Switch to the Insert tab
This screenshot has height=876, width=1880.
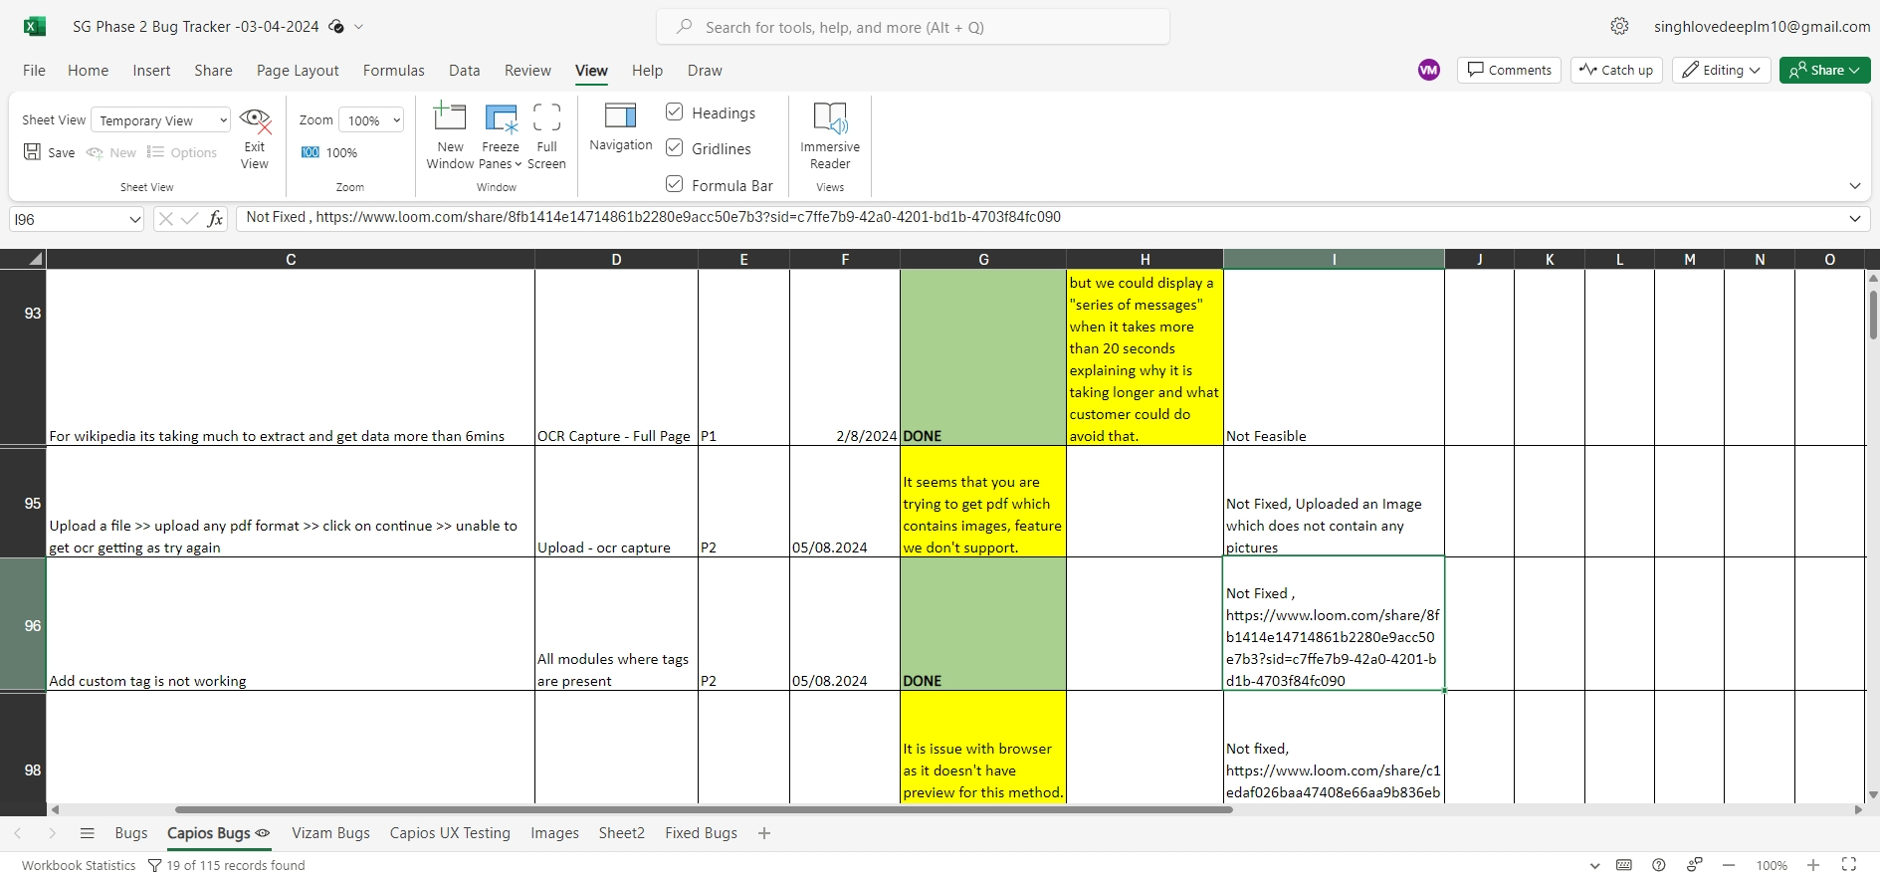click(151, 71)
